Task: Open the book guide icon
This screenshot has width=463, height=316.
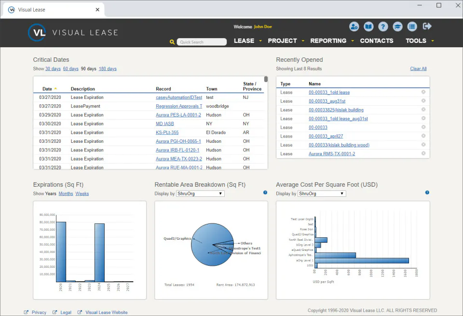Action: click(368, 27)
